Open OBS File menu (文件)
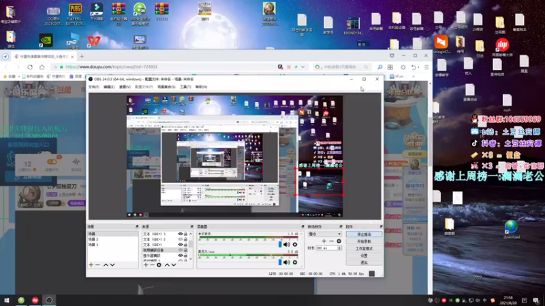The image size is (545, 306). click(93, 87)
